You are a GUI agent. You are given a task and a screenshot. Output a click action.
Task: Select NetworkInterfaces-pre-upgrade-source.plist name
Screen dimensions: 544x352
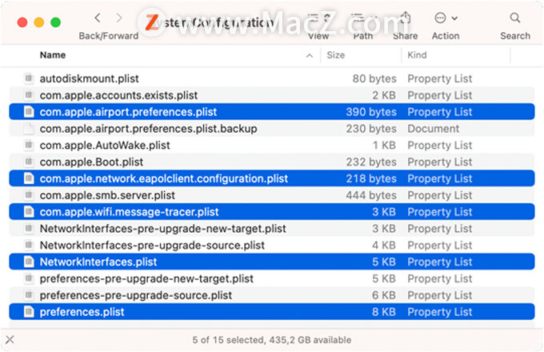[152, 245]
